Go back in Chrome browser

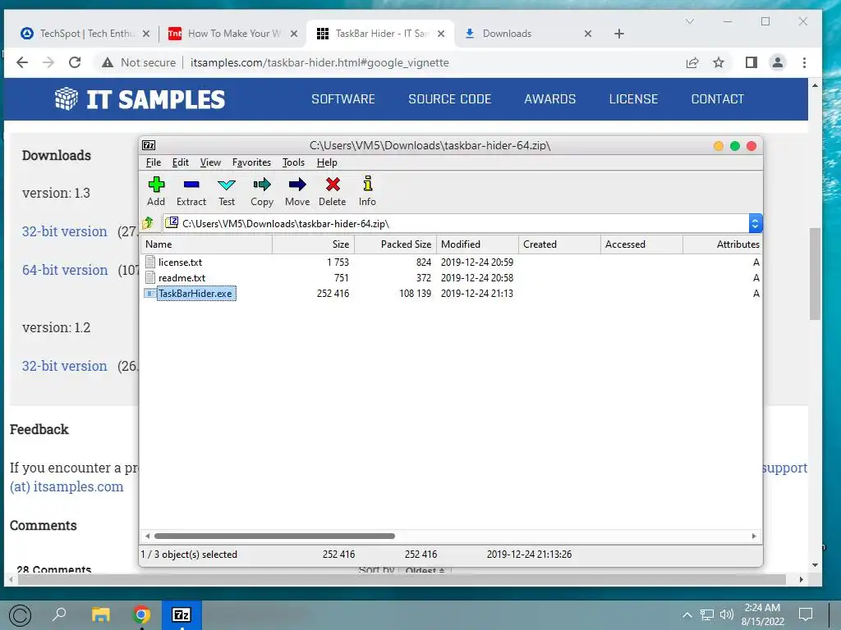point(22,62)
